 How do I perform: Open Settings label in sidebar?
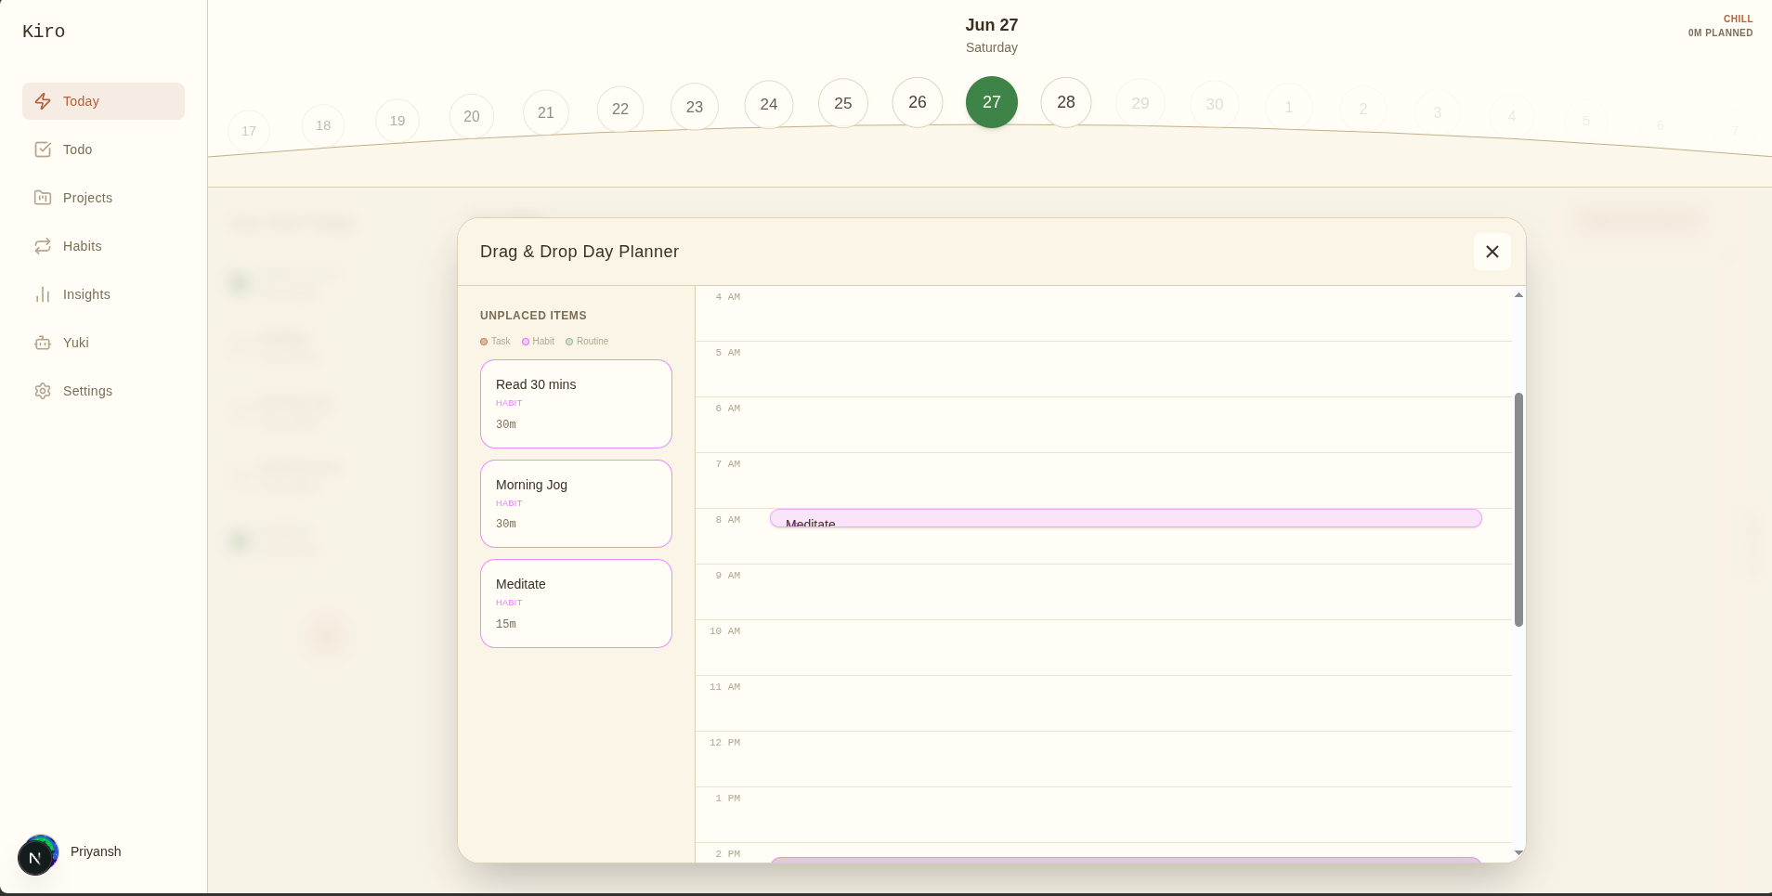(87, 391)
